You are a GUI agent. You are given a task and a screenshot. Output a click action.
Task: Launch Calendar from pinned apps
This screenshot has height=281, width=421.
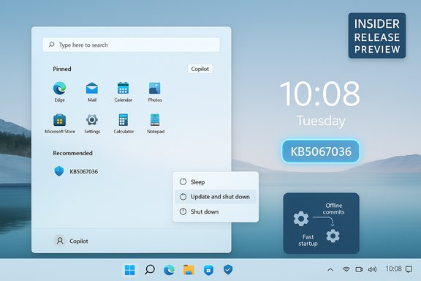[x=124, y=89]
